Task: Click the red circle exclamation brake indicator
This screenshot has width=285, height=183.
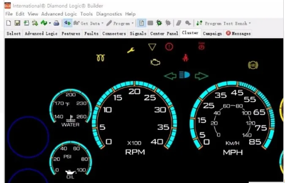Action: [x=169, y=47]
